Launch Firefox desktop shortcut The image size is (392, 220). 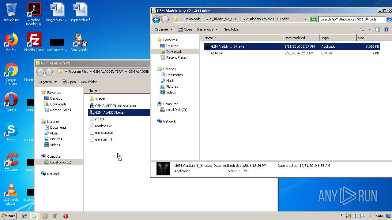click(x=11, y=42)
